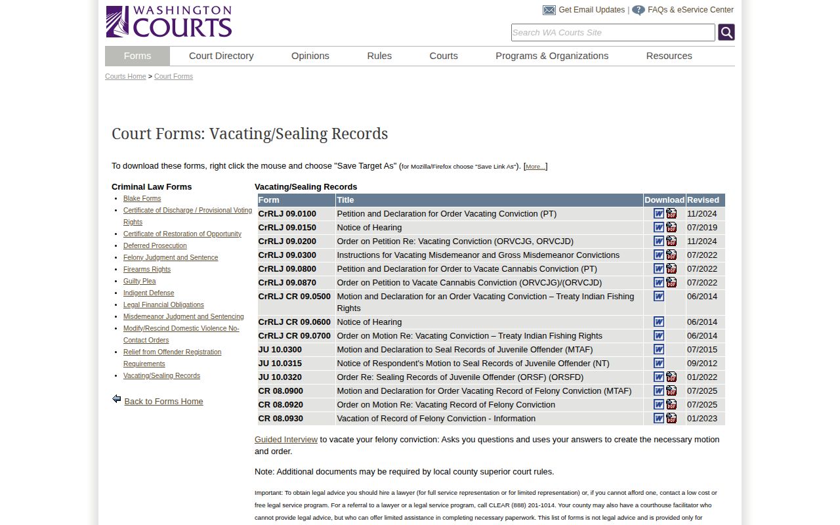Open Indigent Defense forms link
The height and width of the screenshot is (525, 840).
[149, 293]
